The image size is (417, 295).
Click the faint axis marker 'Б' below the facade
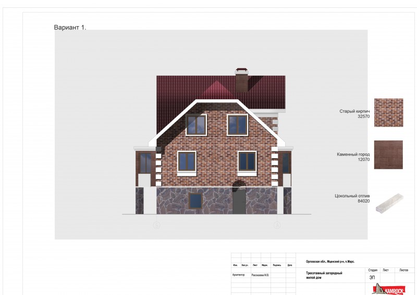[x=156, y=226]
